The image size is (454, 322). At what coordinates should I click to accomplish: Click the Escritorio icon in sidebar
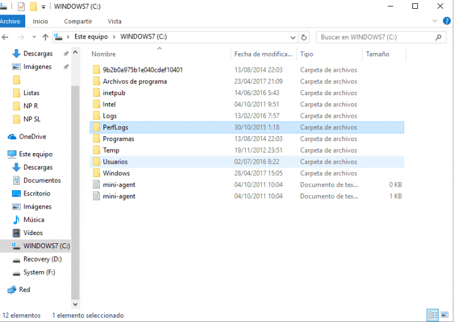point(16,193)
